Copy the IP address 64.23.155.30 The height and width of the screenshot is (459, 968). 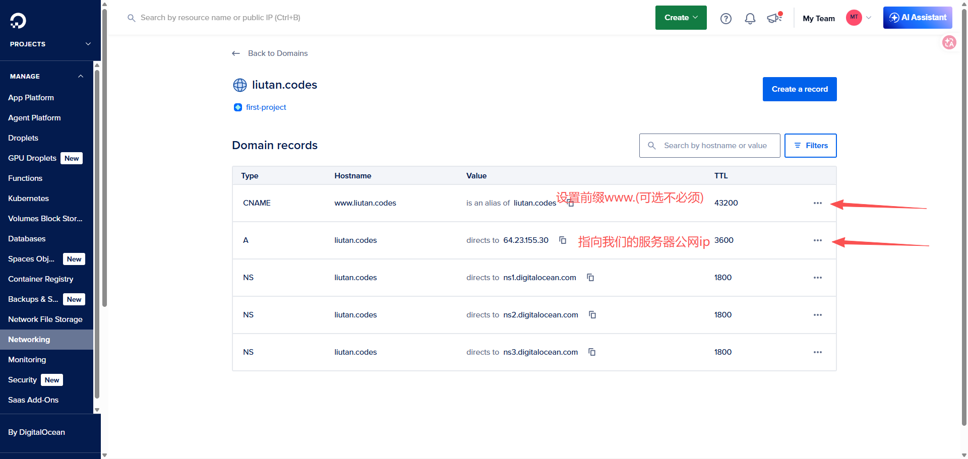click(x=563, y=240)
